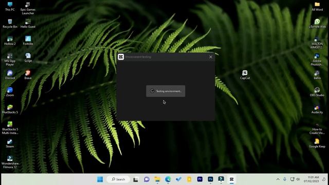Switch to CapCut on the taskbar
This screenshot has height=185, width=329.
[232, 179]
